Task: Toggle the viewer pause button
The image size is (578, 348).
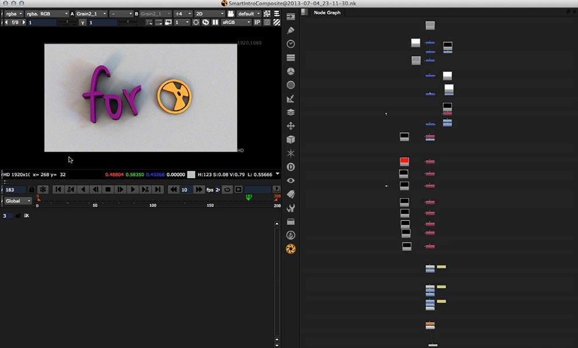Action: coord(215,23)
